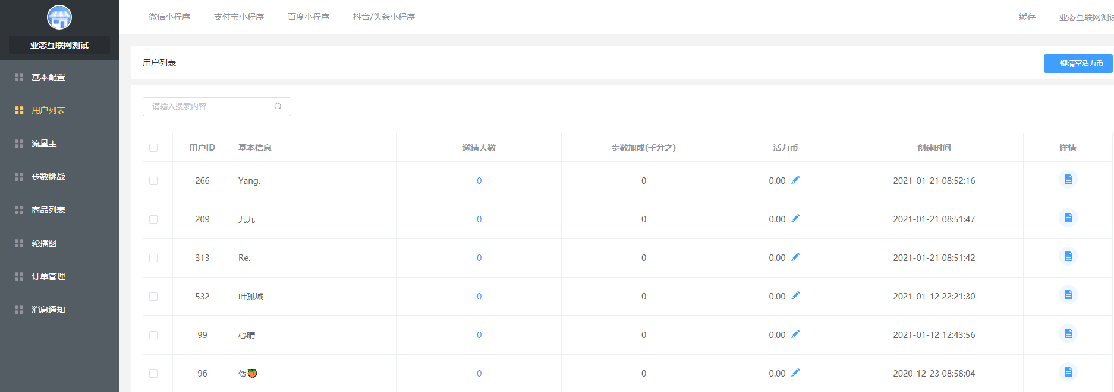Open 步数挑战 in the sidebar
Image resolution: width=1114 pixels, height=392 pixels.
59,177
